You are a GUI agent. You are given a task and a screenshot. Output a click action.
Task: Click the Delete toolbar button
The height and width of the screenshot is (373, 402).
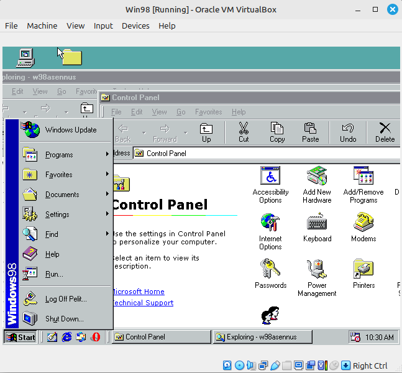coord(385,132)
